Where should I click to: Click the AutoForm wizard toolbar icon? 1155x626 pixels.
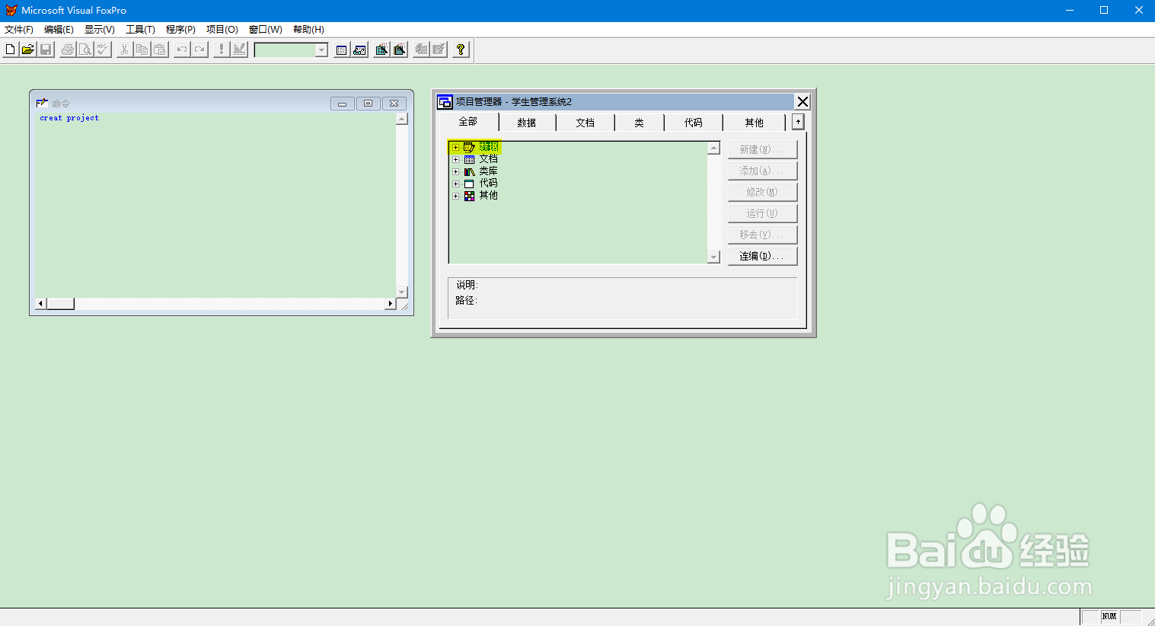pos(421,50)
